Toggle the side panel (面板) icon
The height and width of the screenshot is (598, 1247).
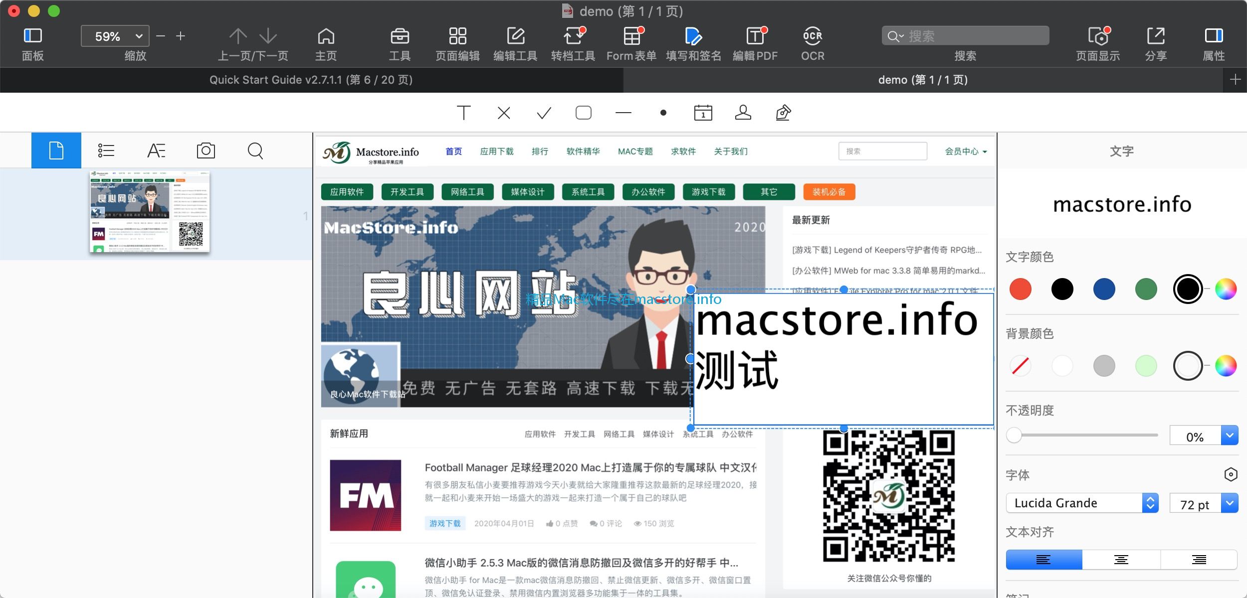tap(33, 36)
